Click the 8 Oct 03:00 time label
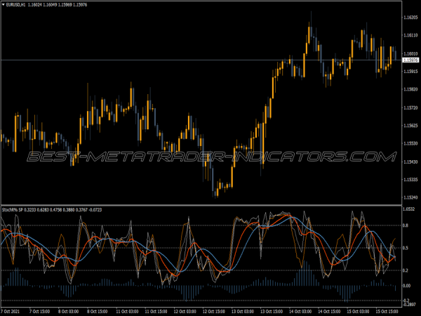The width and height of the screenshot is (421, 316). coord(68,312)
